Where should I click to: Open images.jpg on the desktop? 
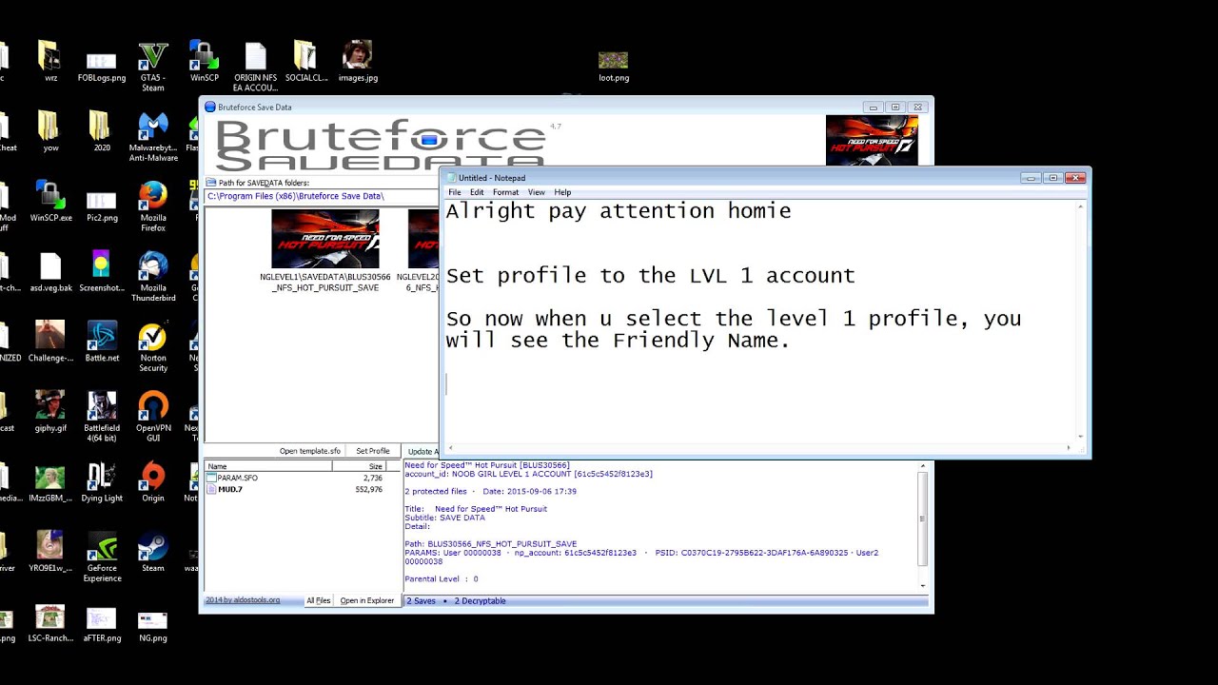[x=358, y=62]
